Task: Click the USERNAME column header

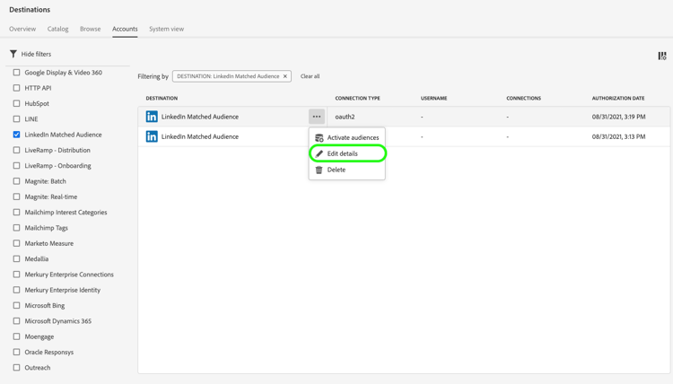Action: coord(434,99)
